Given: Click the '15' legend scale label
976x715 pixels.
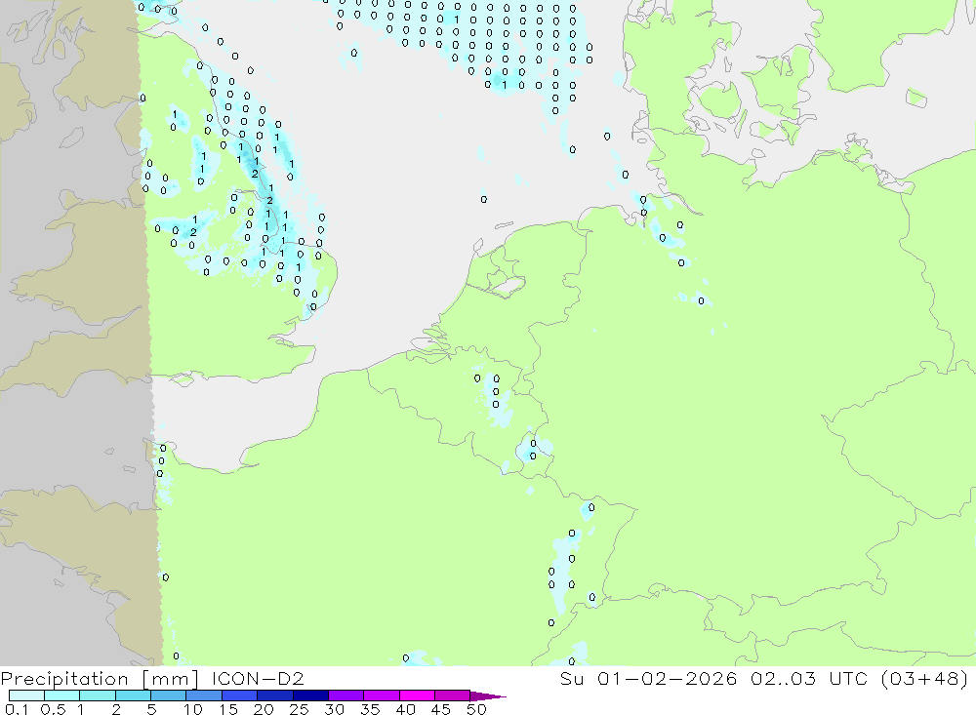Looking at the screenshot, I should 228,709.
